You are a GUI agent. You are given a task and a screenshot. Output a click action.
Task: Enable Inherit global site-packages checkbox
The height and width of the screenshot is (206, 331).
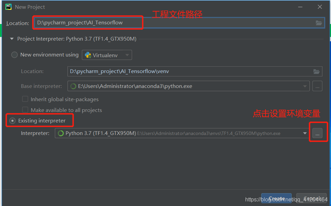pyautogui.click(x=25, y=99)
